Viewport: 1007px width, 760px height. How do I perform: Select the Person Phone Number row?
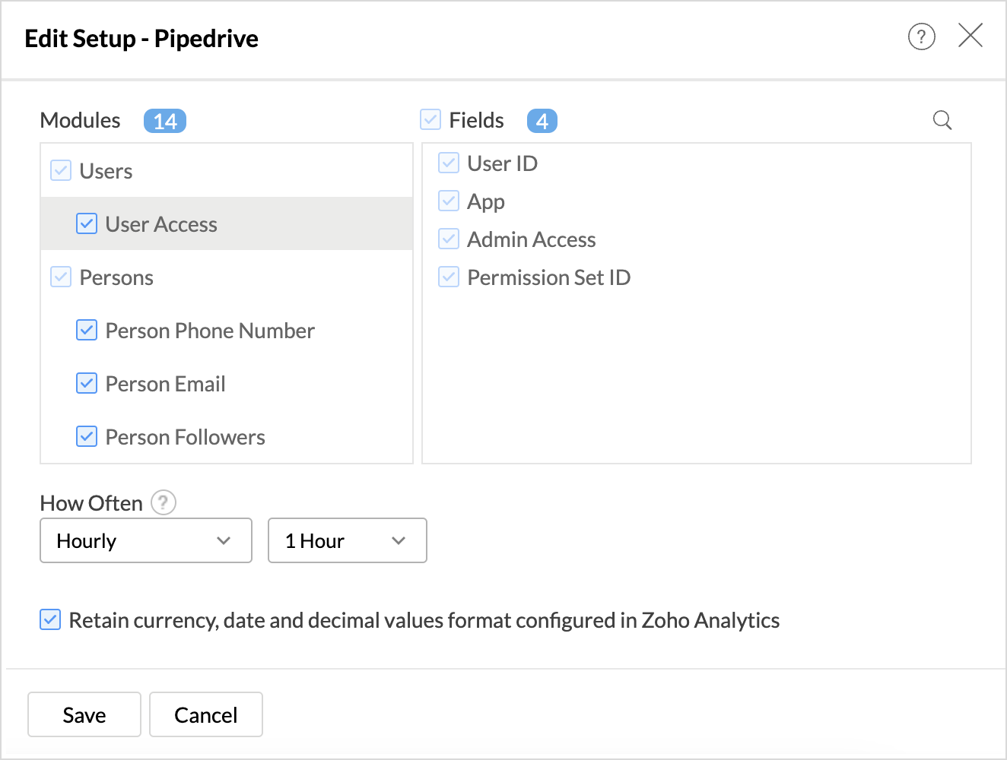point(227,330)
